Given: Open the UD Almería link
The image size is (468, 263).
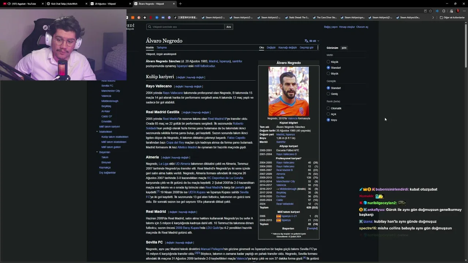Looking at the screenshot, I should point(183,164).
